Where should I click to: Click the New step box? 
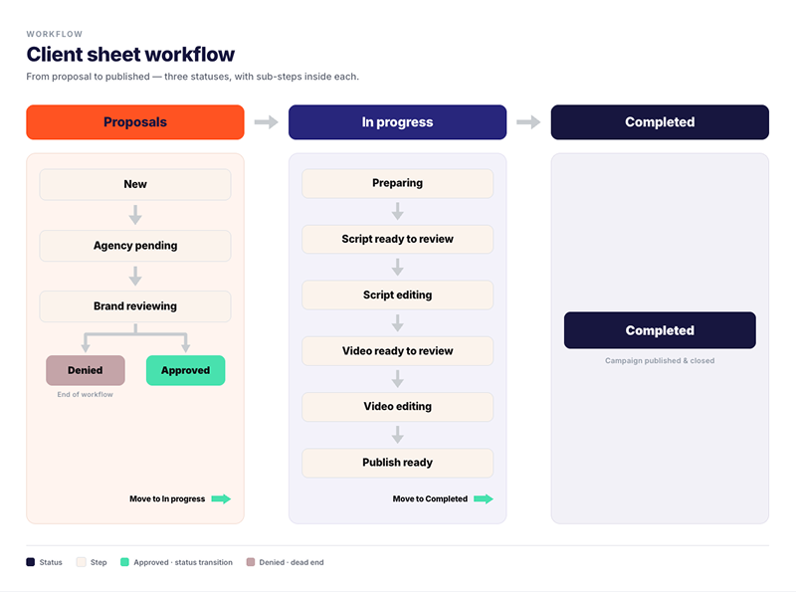click(135, 184)
